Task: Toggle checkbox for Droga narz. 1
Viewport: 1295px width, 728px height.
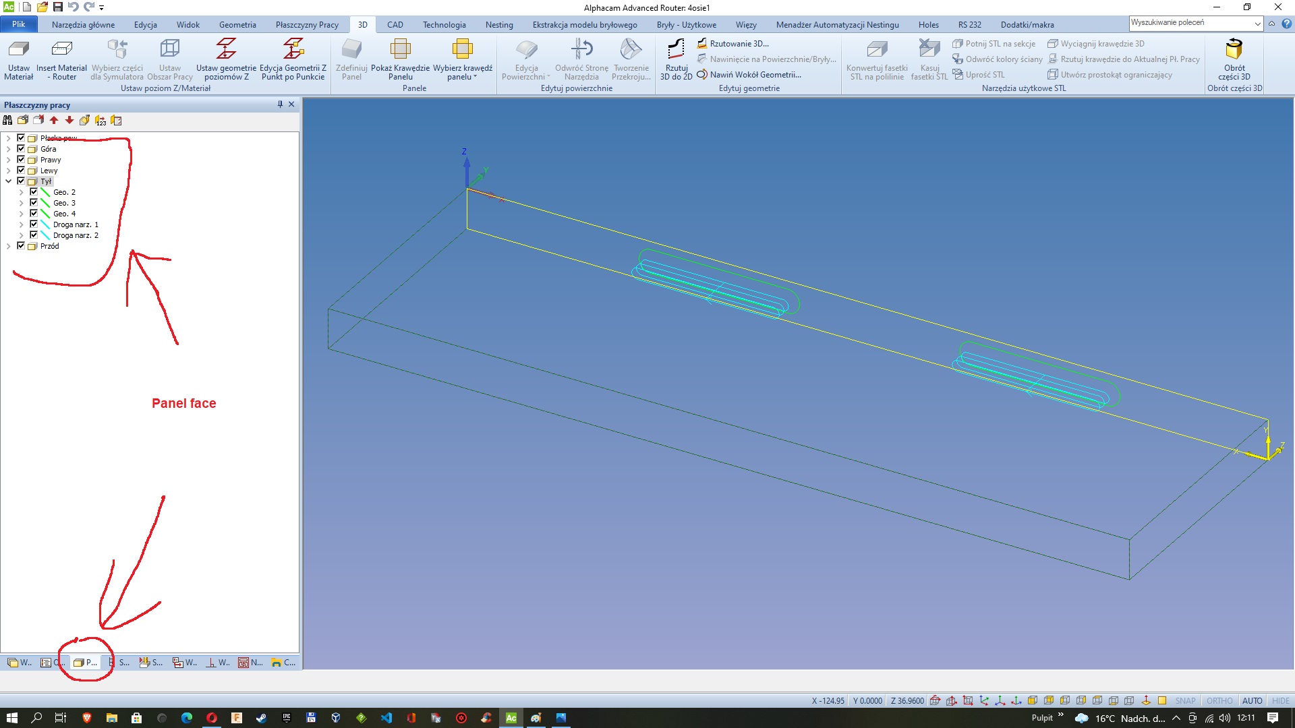Action: 34,224
